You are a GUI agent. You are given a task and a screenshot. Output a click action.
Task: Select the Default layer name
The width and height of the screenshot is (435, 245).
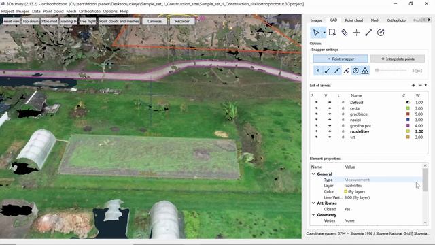[356, 103]
